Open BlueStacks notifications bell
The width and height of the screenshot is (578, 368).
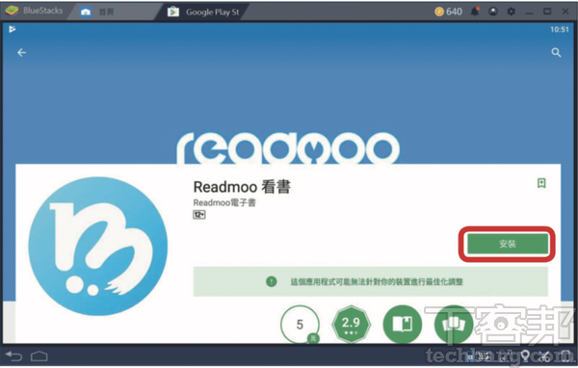click(475, 12)
